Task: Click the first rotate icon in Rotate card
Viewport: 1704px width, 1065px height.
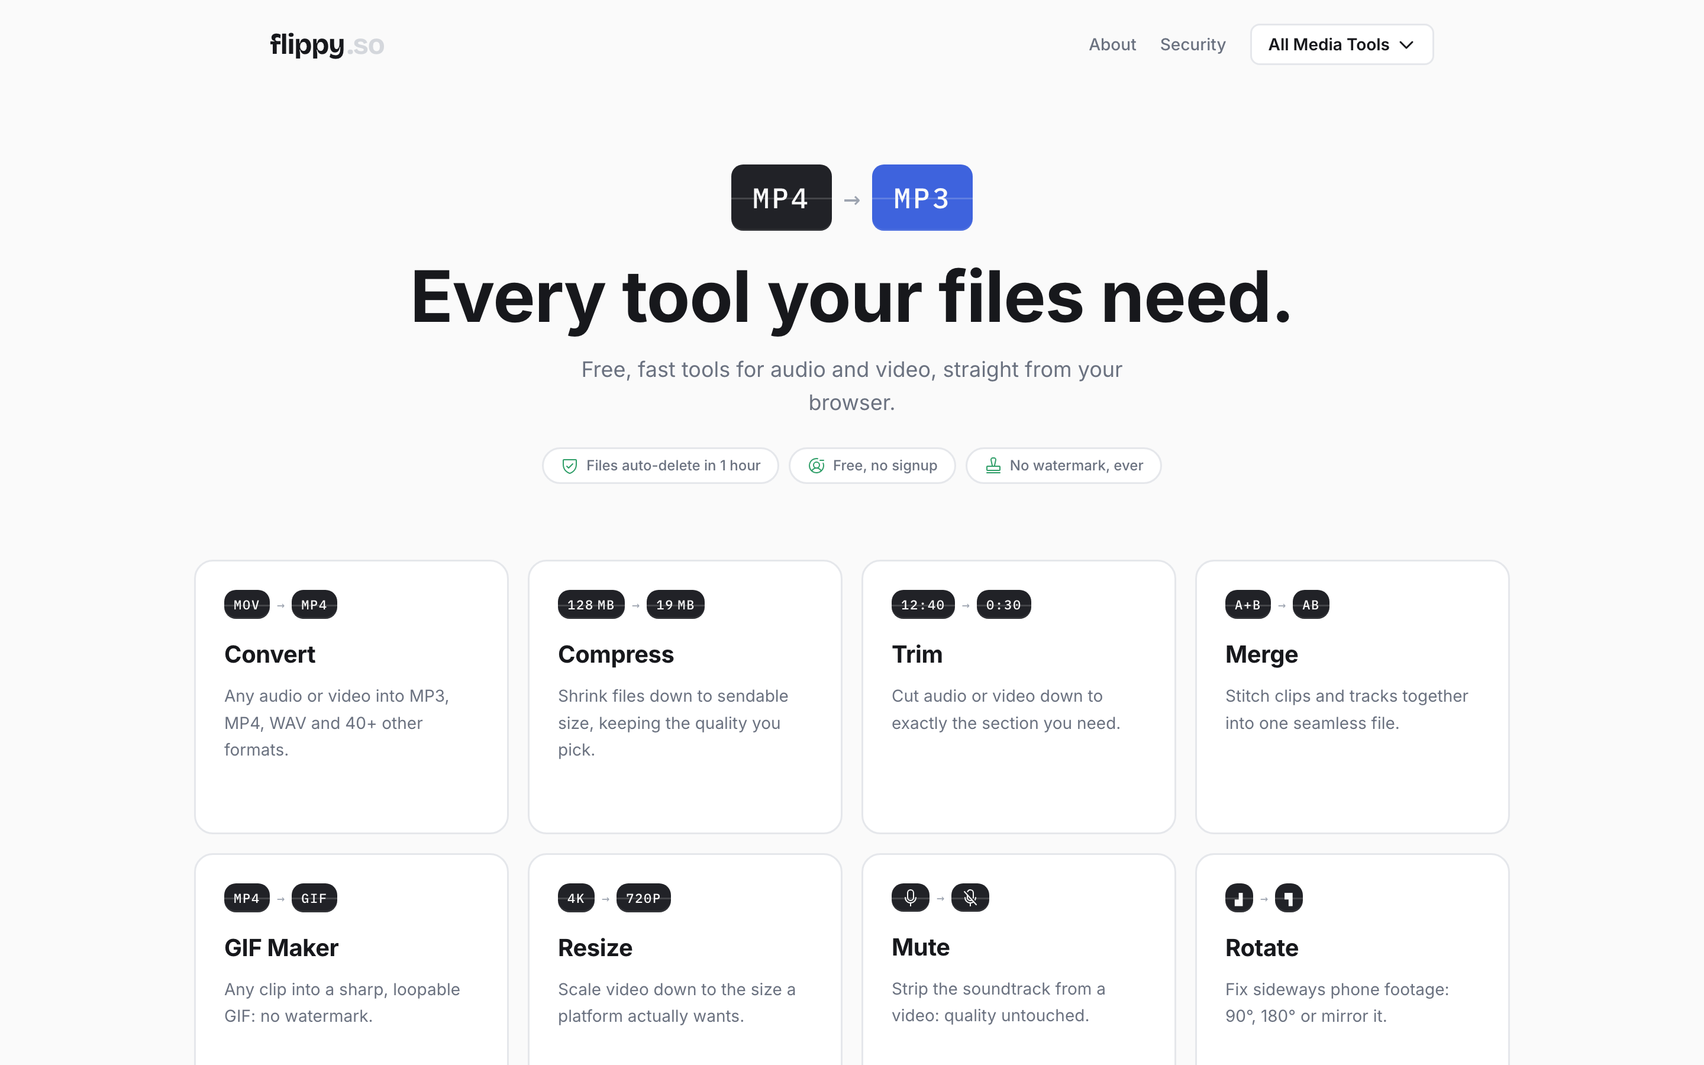Action: coord(1240,898)
